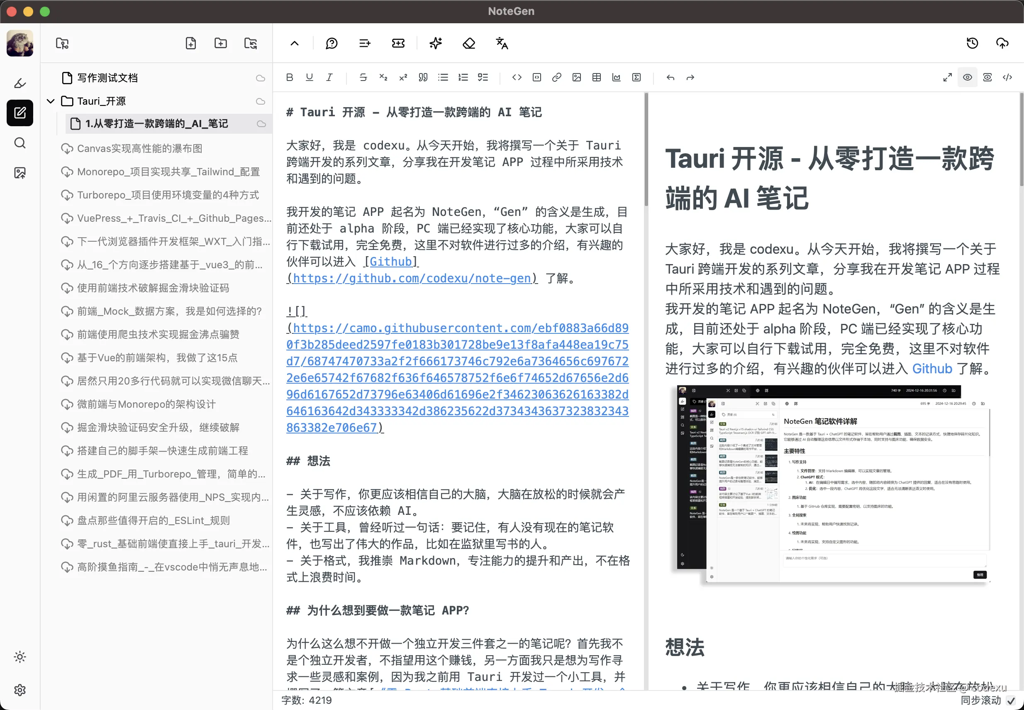Toggle the 同步滚动 checkbox
1024x710 pixels.
click(x=1011, y=700)
